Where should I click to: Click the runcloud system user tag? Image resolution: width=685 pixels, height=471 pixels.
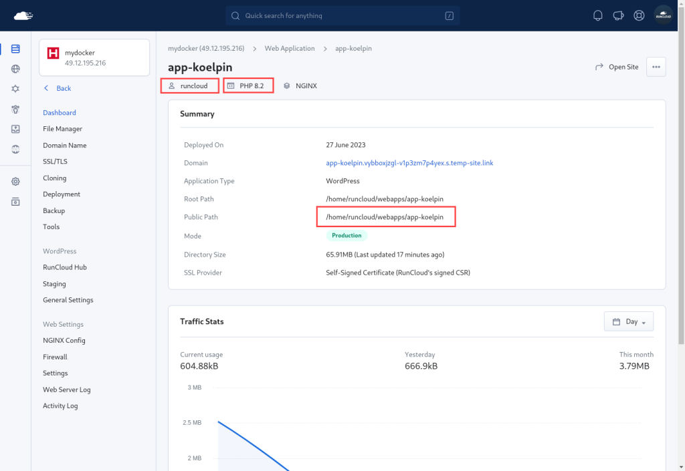click(x=189, y=86)
